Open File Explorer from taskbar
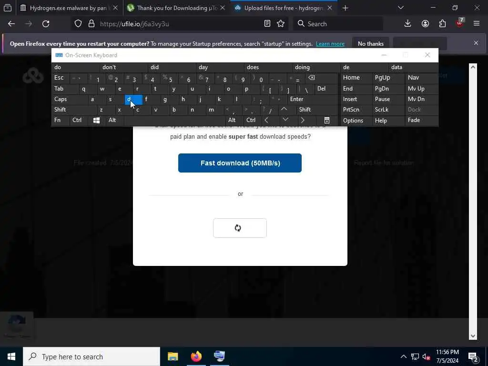488x366 pixels. coord(173,356)
